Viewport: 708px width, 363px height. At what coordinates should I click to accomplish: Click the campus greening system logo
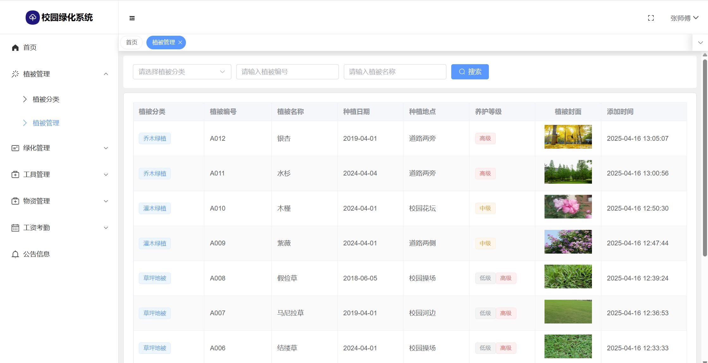pyautogui.click(x=32, y=17)
